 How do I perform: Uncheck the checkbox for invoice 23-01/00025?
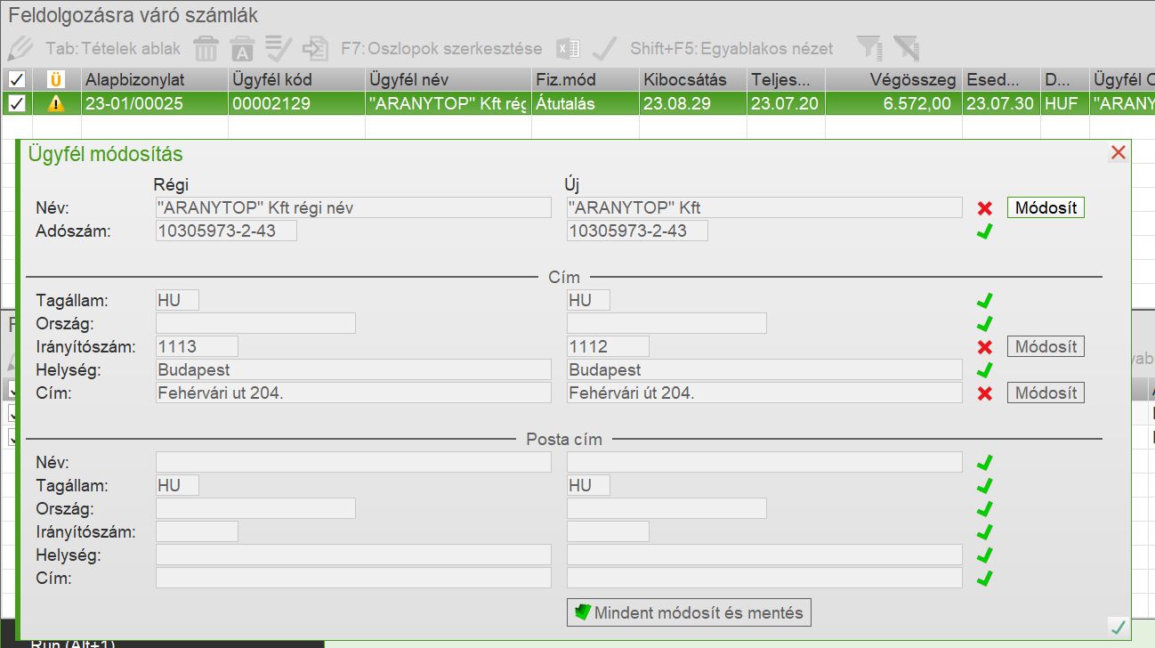tap(16, 104)
